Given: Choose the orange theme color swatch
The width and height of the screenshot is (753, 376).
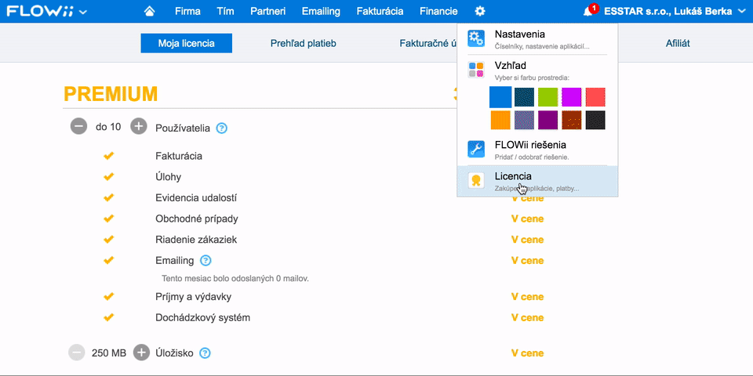Looking at the screenshot, I should pos(500,120).
